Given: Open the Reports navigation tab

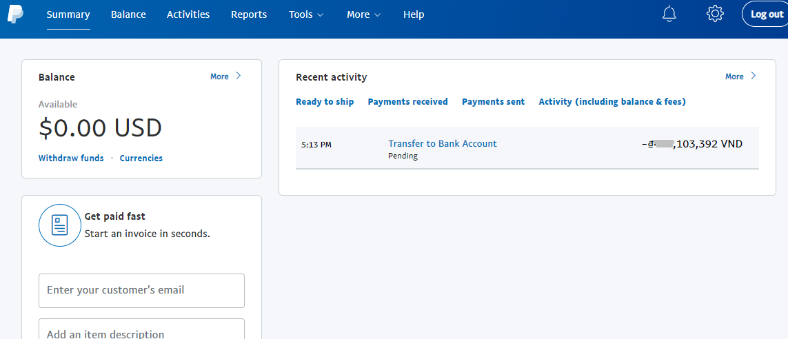Looking at the screenshot, I should click(x=249, y=14).
